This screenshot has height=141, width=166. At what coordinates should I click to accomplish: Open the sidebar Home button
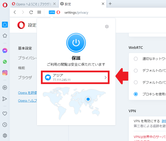coord(5,25)
